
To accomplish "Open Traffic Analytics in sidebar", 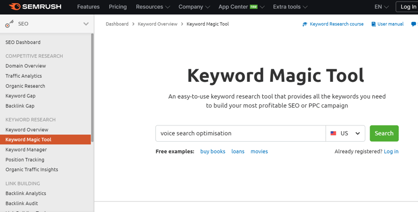I will click(x=24, y=76).
